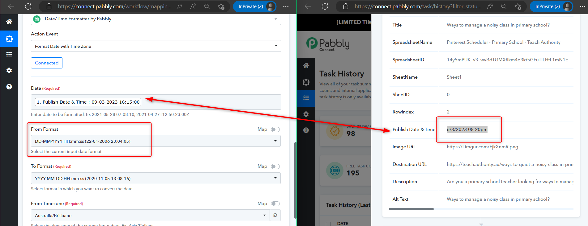
Task: Open InPrivate profile button in left browser
Action: coord(254,6)
